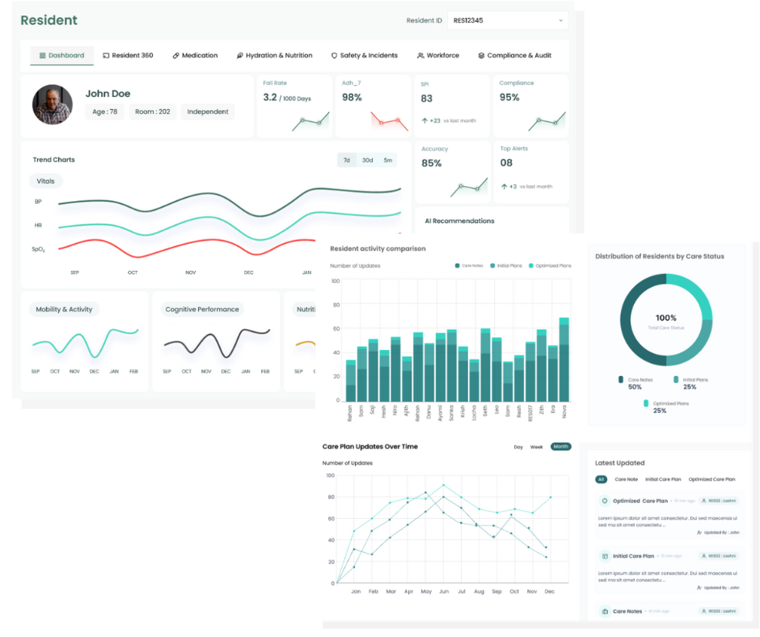Screen dimensions: 760x637
Task: Click the Workforce people icon
Action: (x=420, y=56)
